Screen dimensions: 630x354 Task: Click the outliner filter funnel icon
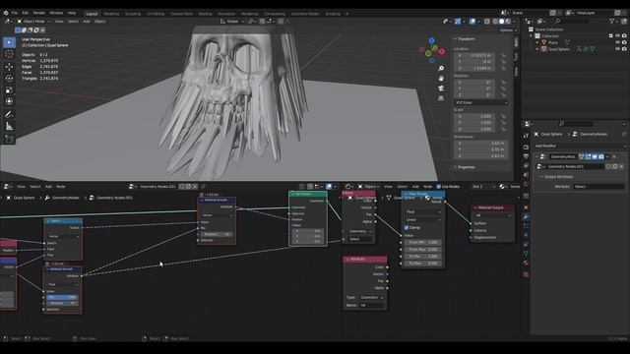pyautogui.click(x=611, y=21)
